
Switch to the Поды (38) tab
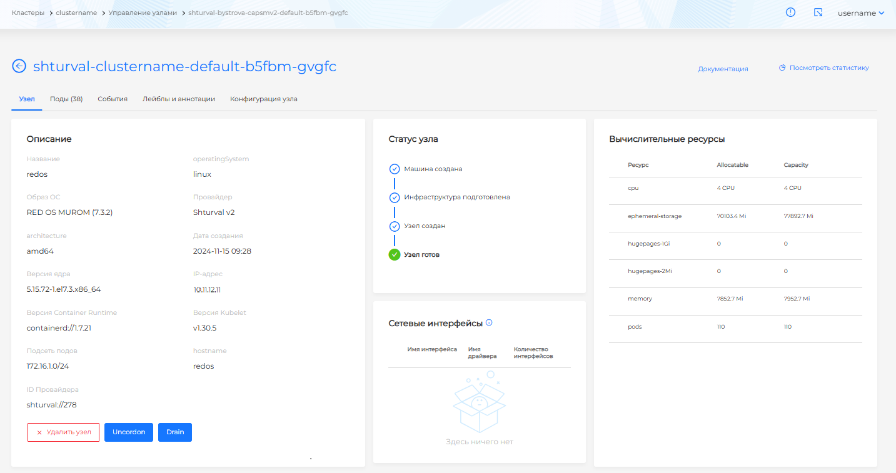pyautogui.click(x=66, y=99)
